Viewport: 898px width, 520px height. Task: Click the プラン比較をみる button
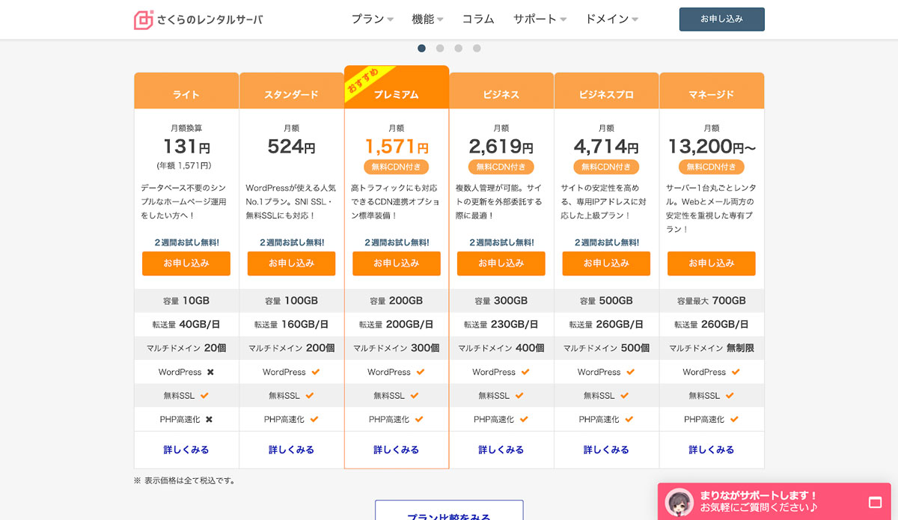point(449,510)
